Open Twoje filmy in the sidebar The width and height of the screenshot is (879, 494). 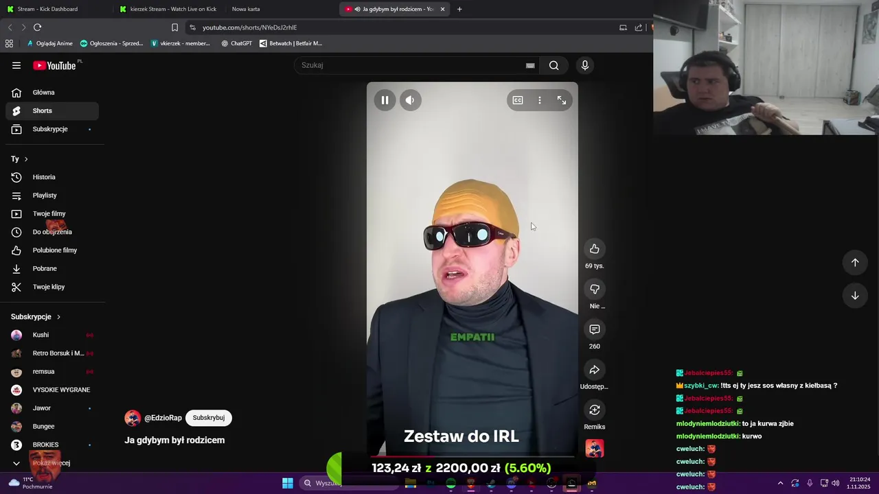52,214
